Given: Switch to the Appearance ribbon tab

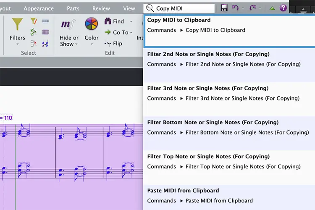Looking at the screenshot, I should point(39,8).
